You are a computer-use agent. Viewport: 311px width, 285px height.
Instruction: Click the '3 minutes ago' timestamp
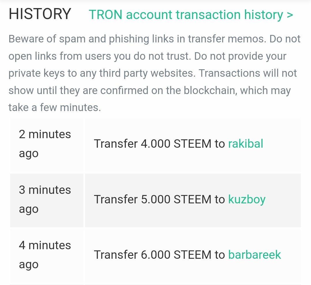[x=45, y=200]
